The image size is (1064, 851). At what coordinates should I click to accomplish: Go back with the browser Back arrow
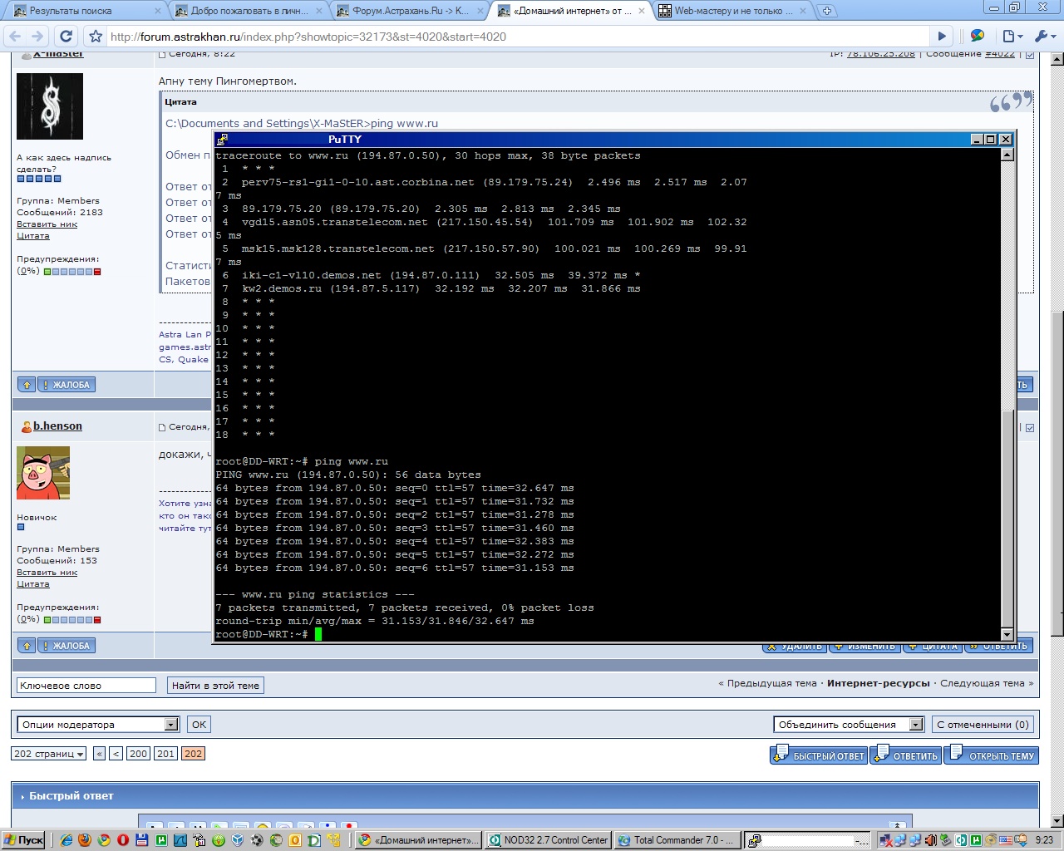point(15,37)
